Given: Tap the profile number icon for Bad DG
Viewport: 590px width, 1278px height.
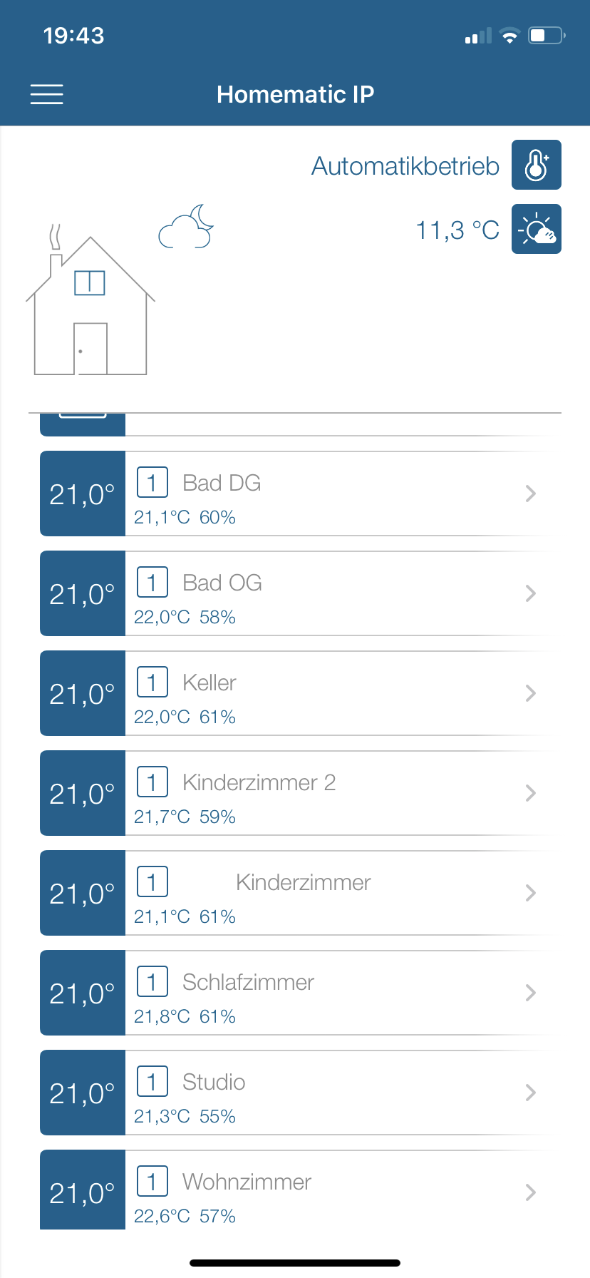Looking at the screenshot, I should [x=152, y=483].
